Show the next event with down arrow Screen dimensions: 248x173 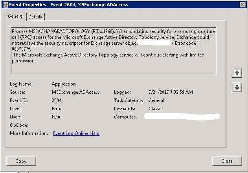[x=237, y=87]
